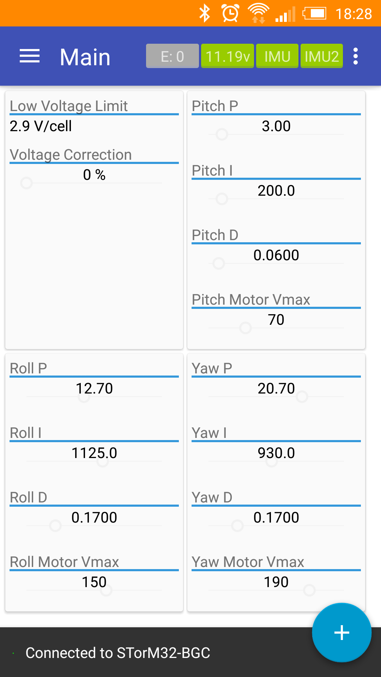Click the Pitch P slider handle
Screen dimensions: 381x677
222,134
